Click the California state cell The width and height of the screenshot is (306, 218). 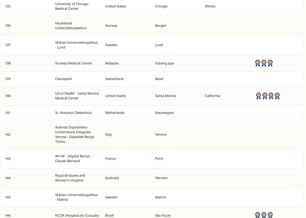coord(212,96)
